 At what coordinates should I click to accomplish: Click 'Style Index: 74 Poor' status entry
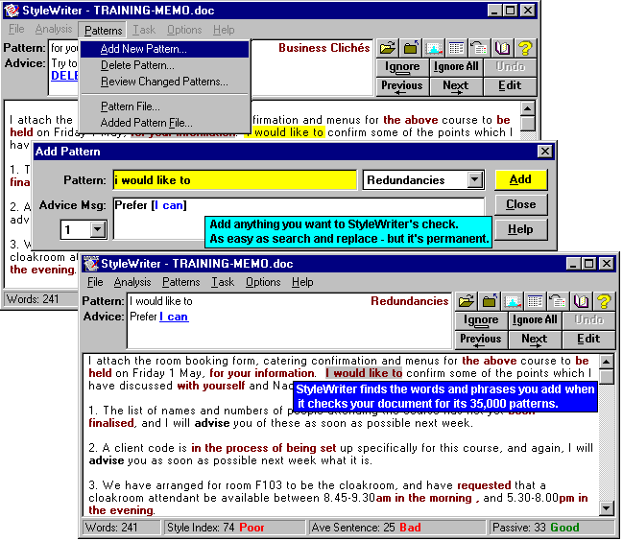click(x=234, y=528)
